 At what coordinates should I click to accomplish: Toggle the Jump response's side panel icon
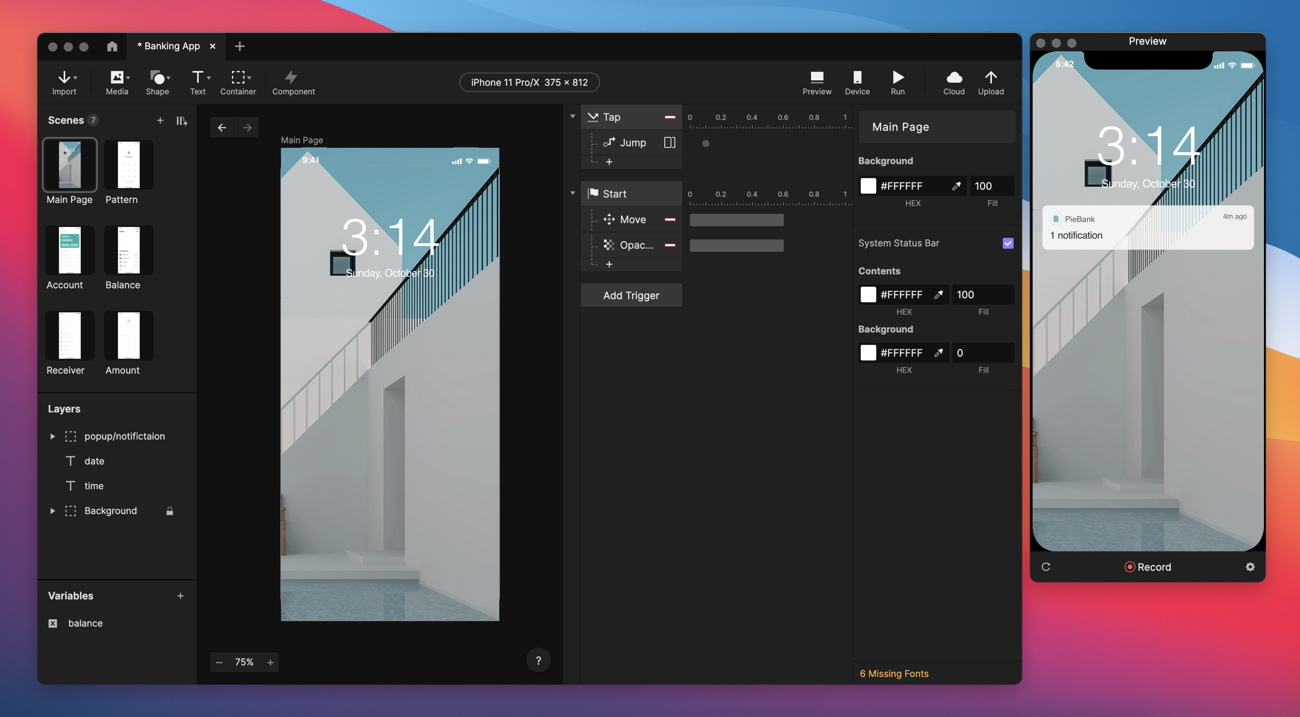point(669,143)
